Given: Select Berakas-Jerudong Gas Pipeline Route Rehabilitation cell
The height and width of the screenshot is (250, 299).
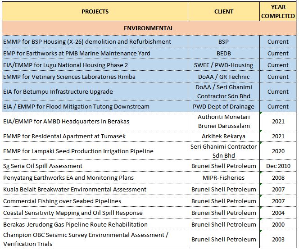Looking at the screenshot, I should tap(75, 224).
